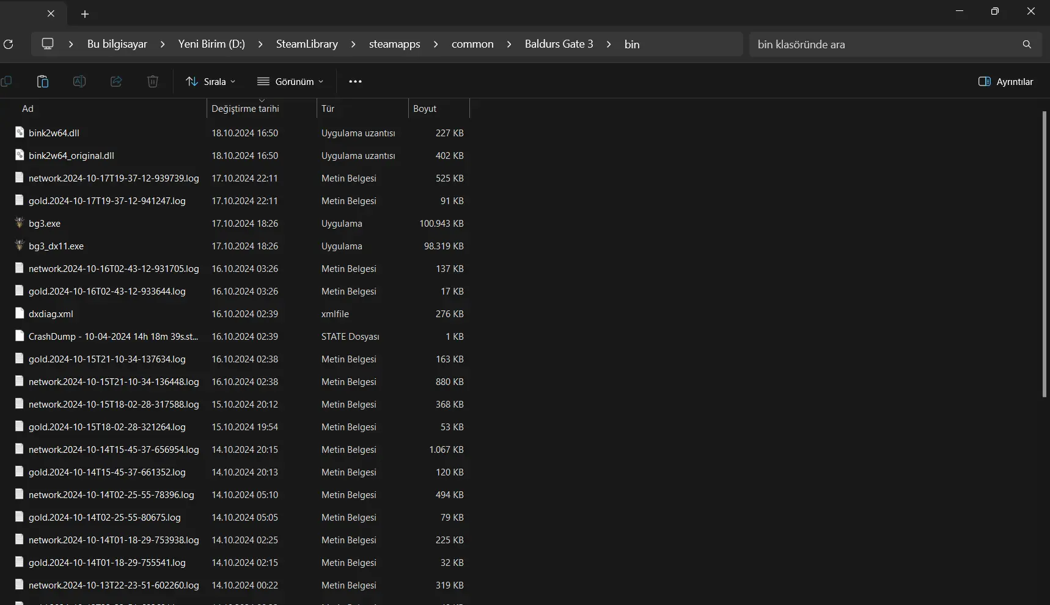This screenshot has height=605, width=1050.
Task: Select network.2024-10-14T15-45-37-656954.log file name
Action: click(114, 449)
